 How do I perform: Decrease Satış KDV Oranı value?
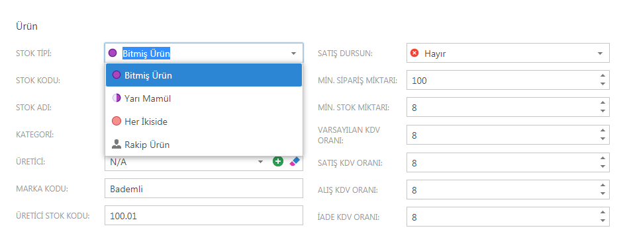click(602, 166)
